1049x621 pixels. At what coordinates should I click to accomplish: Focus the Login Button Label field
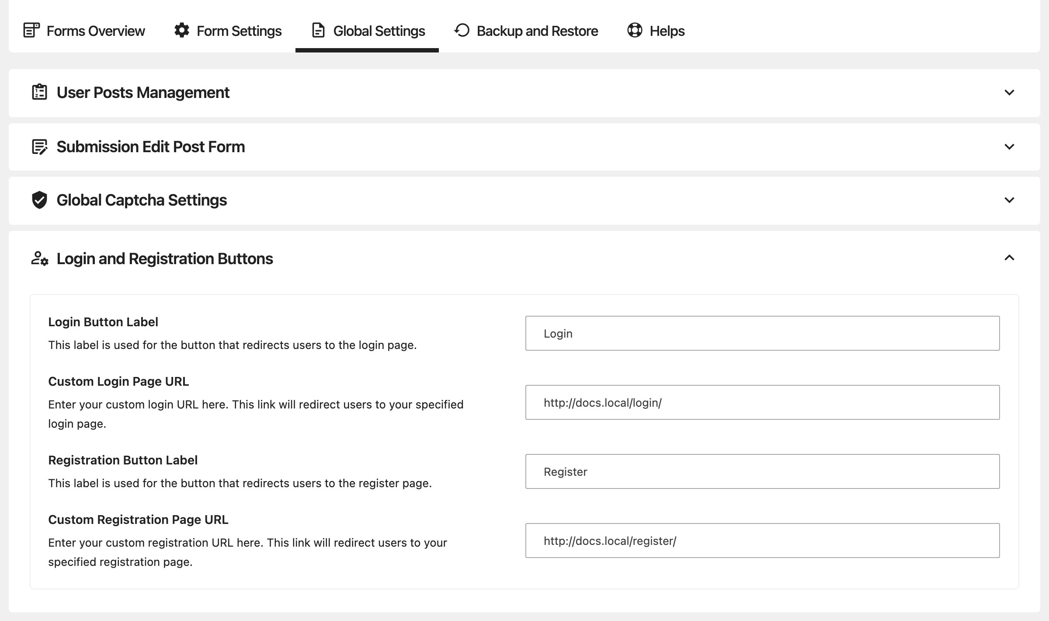pos(762,333)
